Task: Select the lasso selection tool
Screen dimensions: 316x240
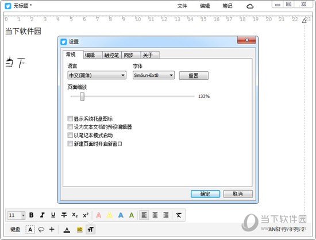Action: [41, 229]
